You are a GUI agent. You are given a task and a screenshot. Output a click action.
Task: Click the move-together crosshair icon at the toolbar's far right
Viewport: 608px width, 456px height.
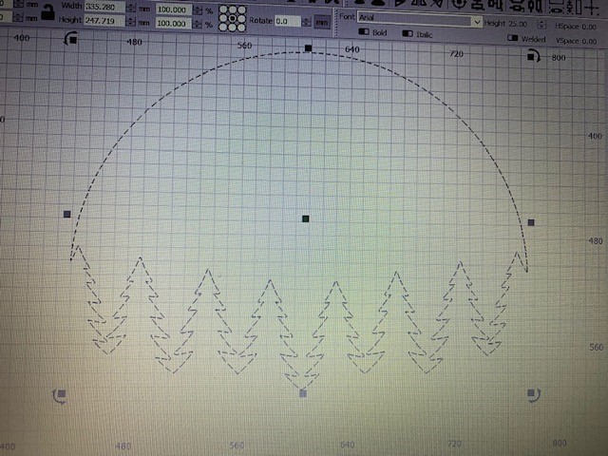click(x=592, y=8)
